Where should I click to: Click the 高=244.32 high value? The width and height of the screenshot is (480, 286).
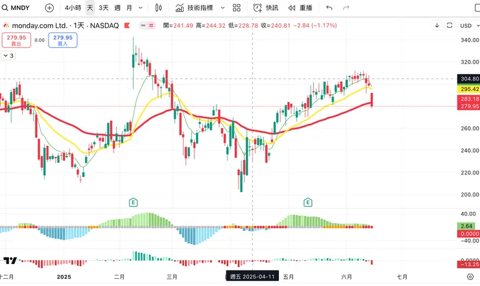(211, 25)
